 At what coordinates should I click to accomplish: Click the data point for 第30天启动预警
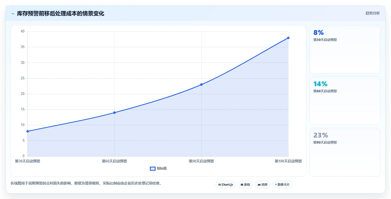tap(28, 131)
